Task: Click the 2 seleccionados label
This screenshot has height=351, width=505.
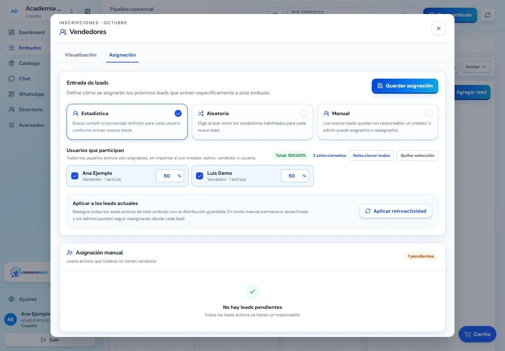Action: coord(330,155)
